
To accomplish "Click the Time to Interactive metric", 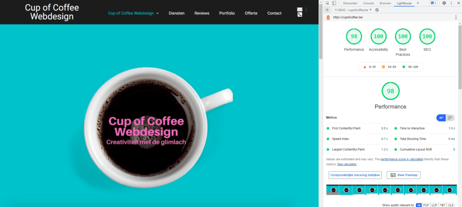I will pos(424,129).
